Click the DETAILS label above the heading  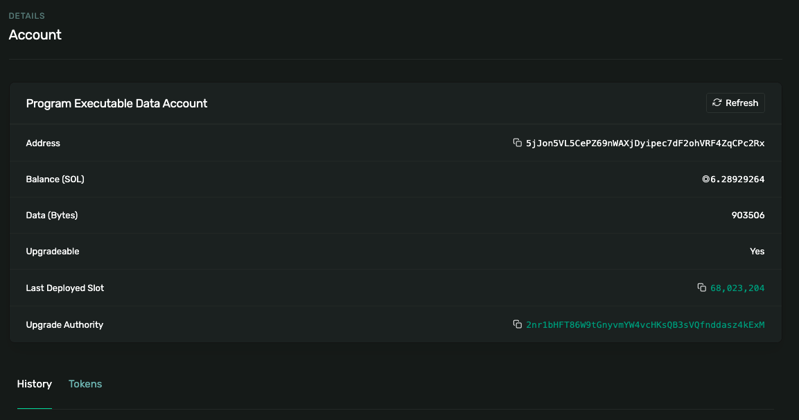pyautogui.click(x=27, y=15)
